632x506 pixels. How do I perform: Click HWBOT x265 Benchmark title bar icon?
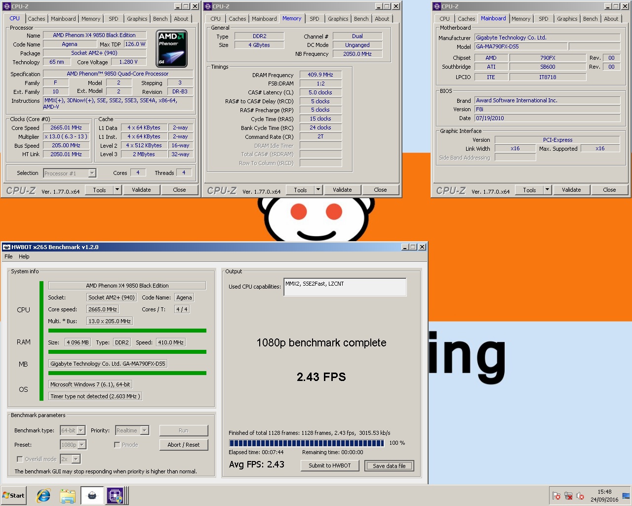coord(7,247)
